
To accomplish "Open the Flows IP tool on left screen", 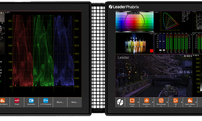I will point(17,102).
